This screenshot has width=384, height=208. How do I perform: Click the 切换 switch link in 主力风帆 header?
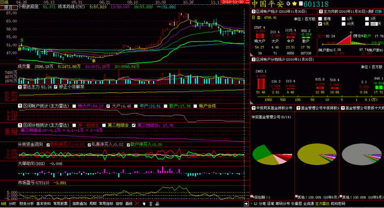pyautogui.click(x=378, y=12)
